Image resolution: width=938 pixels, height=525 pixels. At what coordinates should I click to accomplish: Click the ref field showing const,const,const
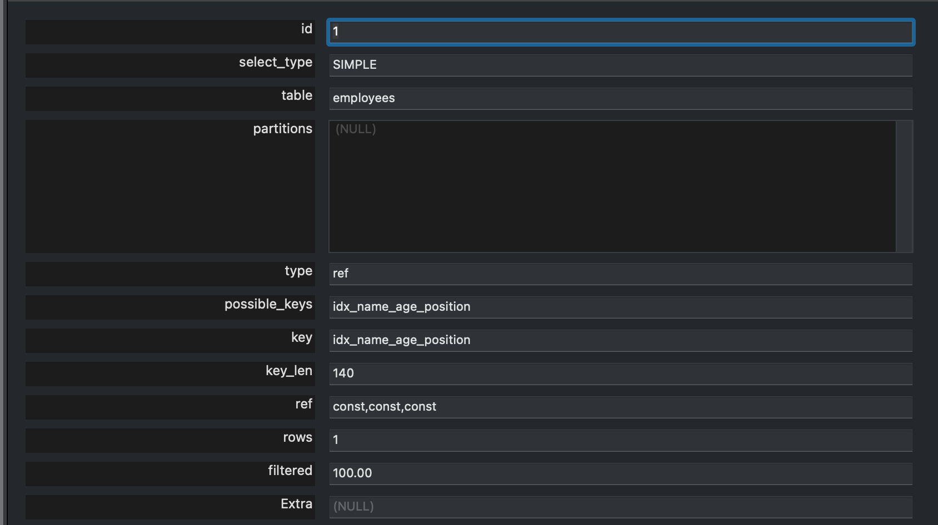coord(620,407)
